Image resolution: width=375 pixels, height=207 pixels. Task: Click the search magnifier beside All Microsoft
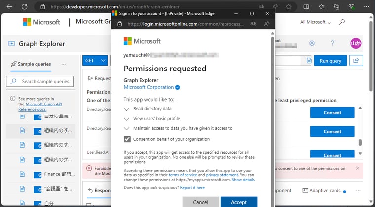342,22
